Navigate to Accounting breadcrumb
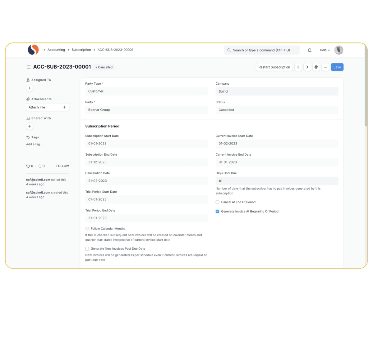 [x=56, y=50]
